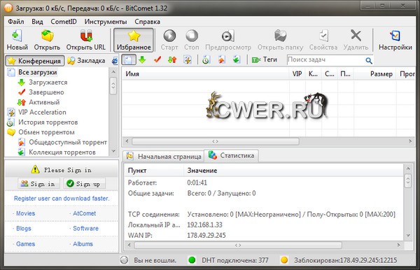Switch to the Закладка tab
This screenshot has width=420, height=270.
[86, 61]
